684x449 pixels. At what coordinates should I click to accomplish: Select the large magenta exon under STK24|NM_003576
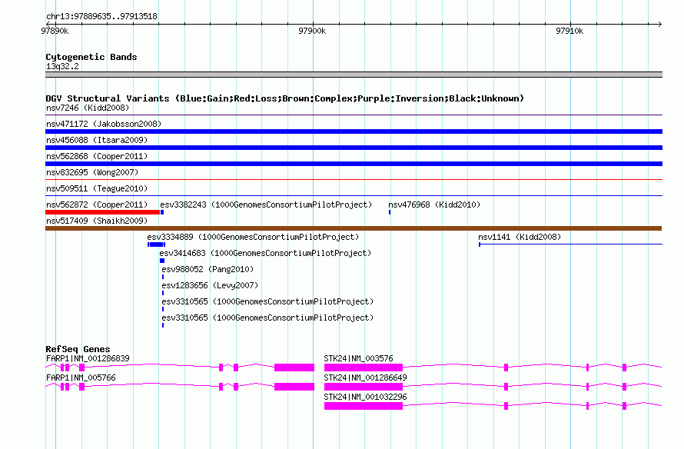pyautogui.click(x=364, y=368)
